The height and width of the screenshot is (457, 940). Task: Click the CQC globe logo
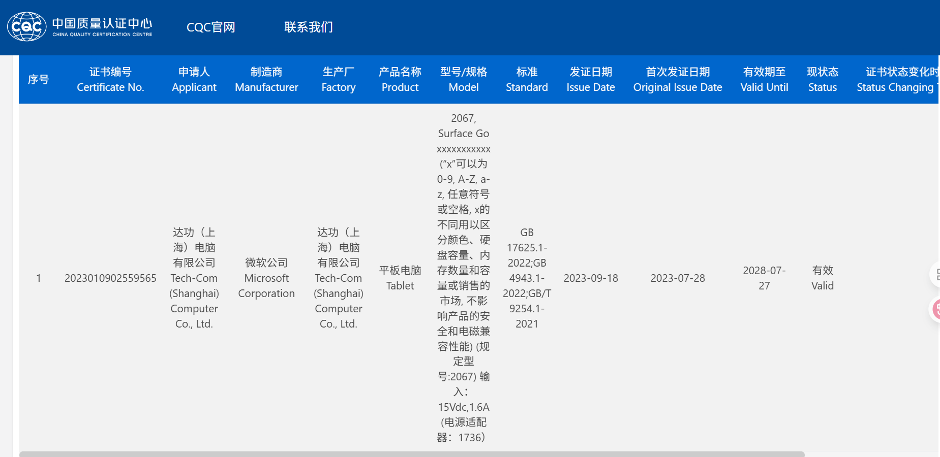pyautogui.click(x=26, y=27)
